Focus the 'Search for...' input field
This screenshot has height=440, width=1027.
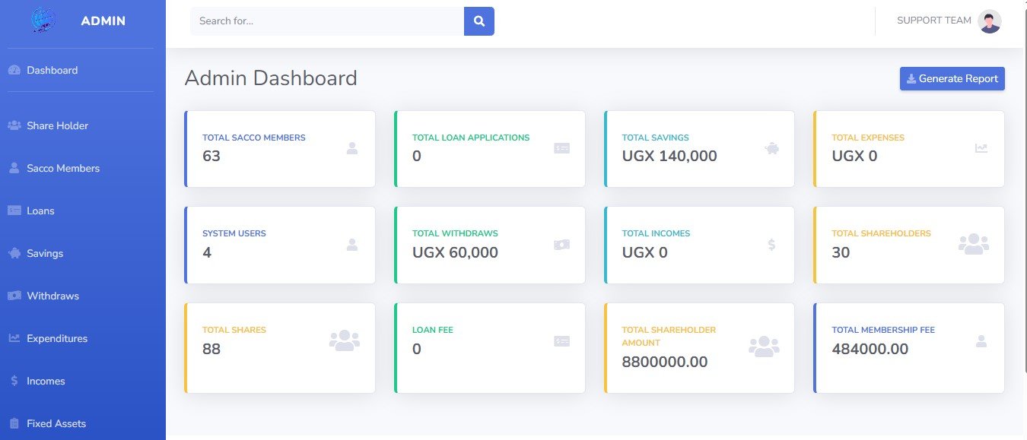pos(327,21)
